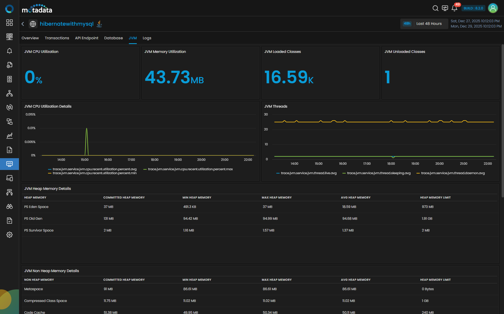The width and height of the screenshot is (504, 314).
Task: Switch to the Database tab
Action: pyautogui.click(x=113, y=38)
